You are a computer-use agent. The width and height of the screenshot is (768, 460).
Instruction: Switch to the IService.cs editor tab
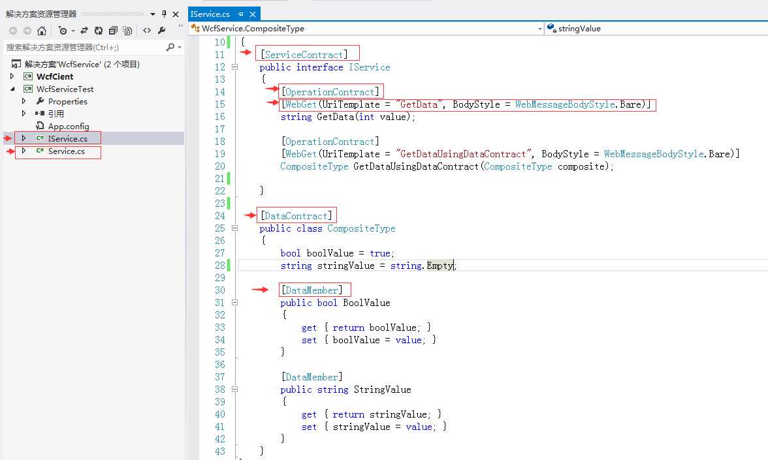click(x=210, y=14)
